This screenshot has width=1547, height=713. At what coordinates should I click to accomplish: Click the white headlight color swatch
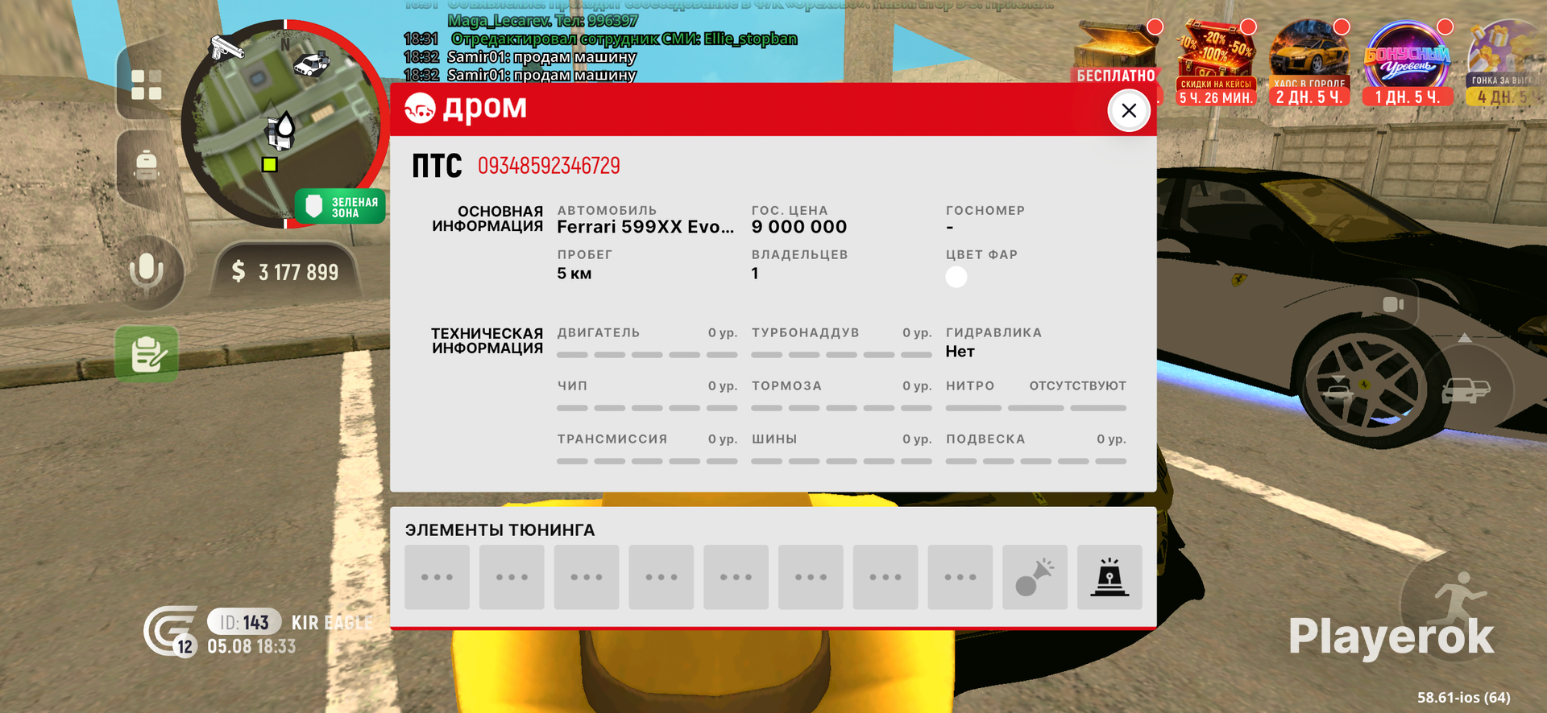click(x=956, y=277)
